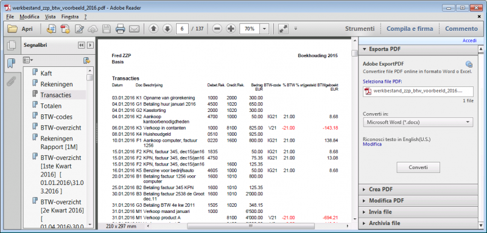Select BTW-overzicht 2e Kwart 2016 bookmark
487x233 pixels.
[x=62, y=214]
